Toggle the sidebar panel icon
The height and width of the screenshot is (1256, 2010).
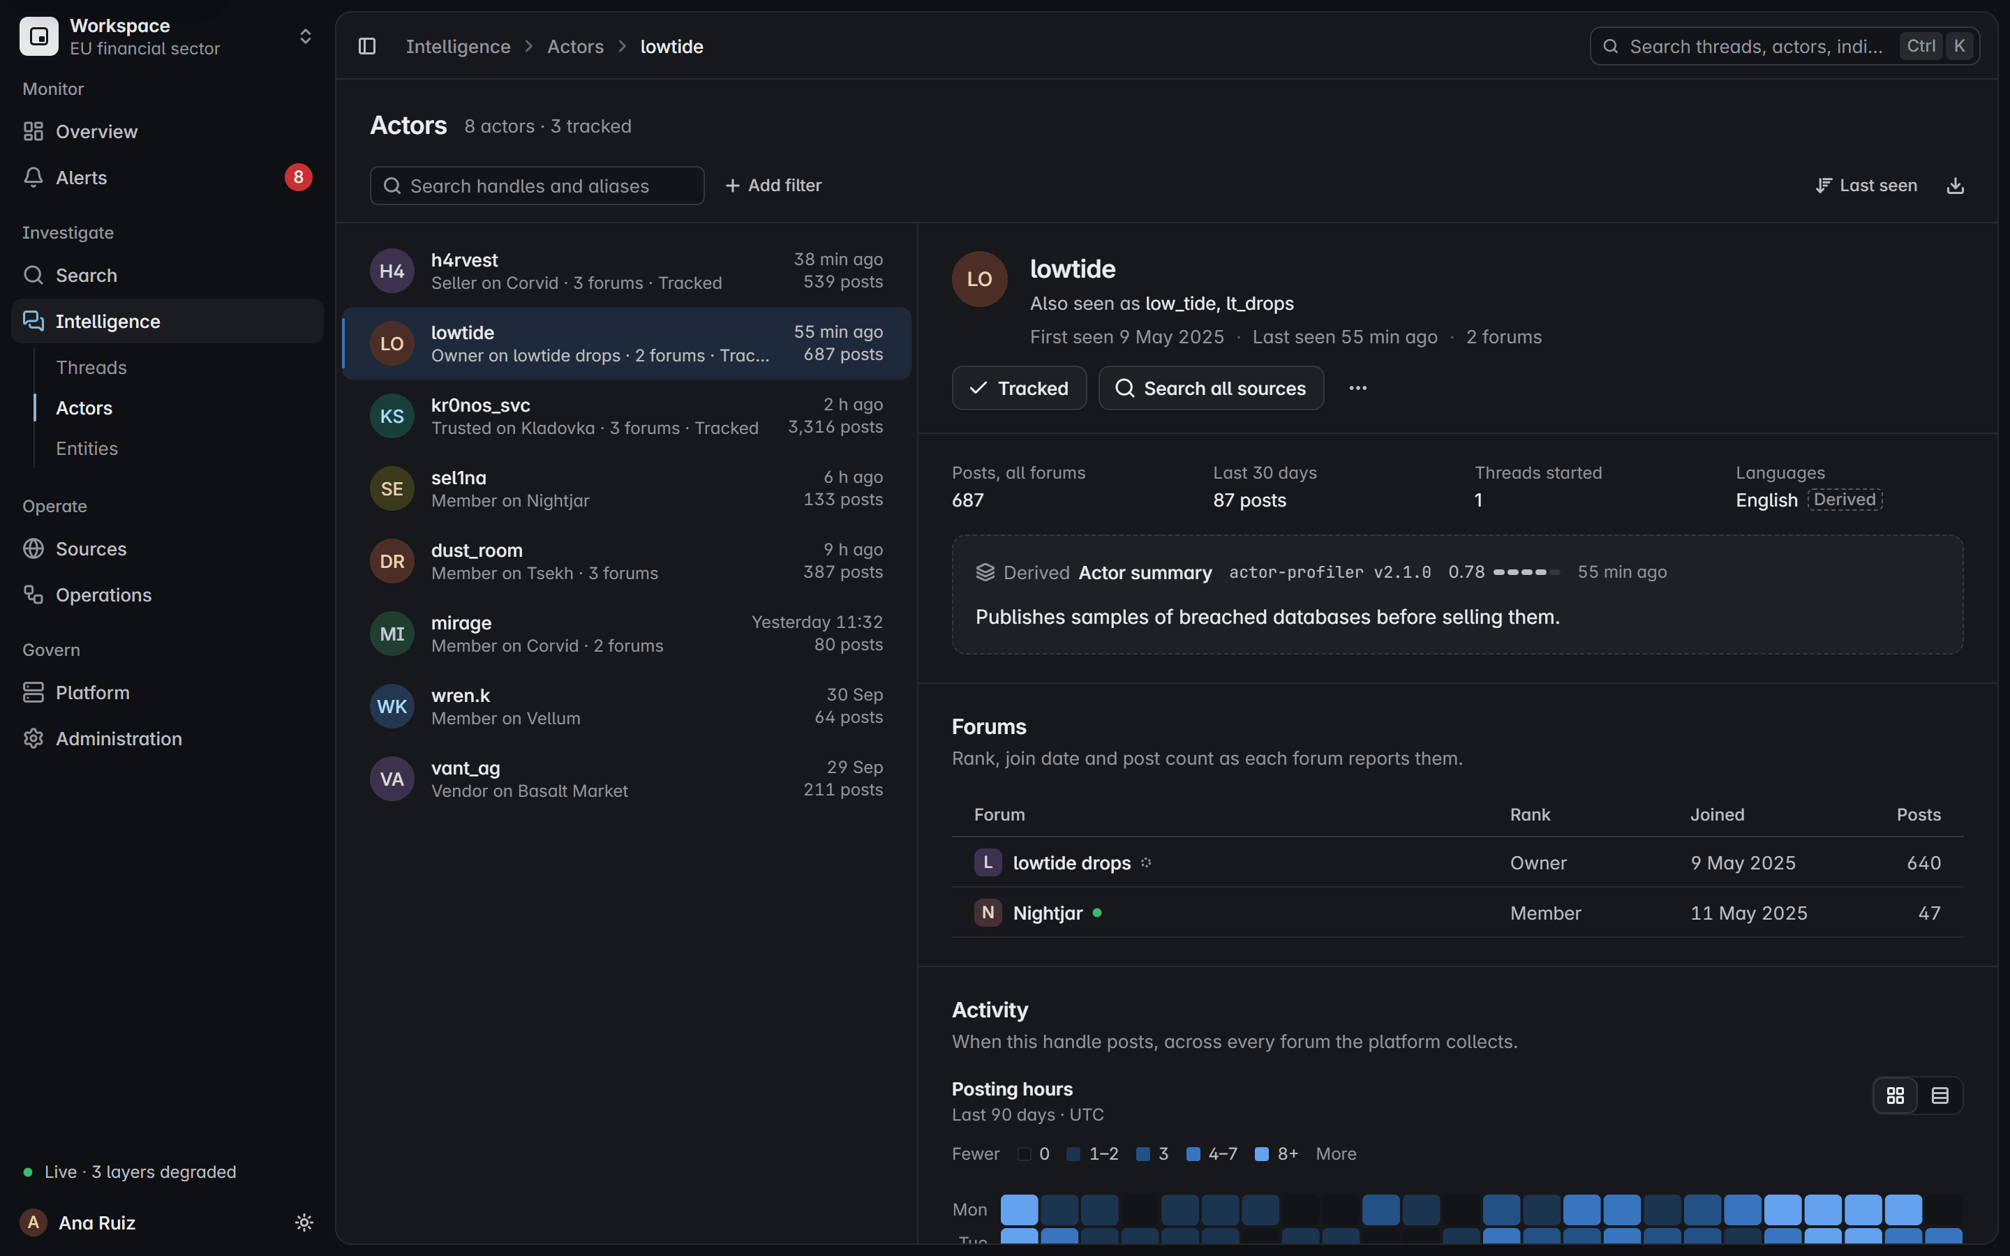click(x=367, y=47)
